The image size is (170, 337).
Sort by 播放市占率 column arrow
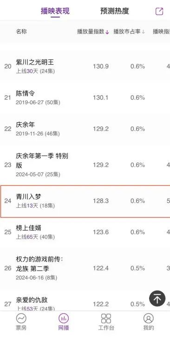(x=144, y=32)
